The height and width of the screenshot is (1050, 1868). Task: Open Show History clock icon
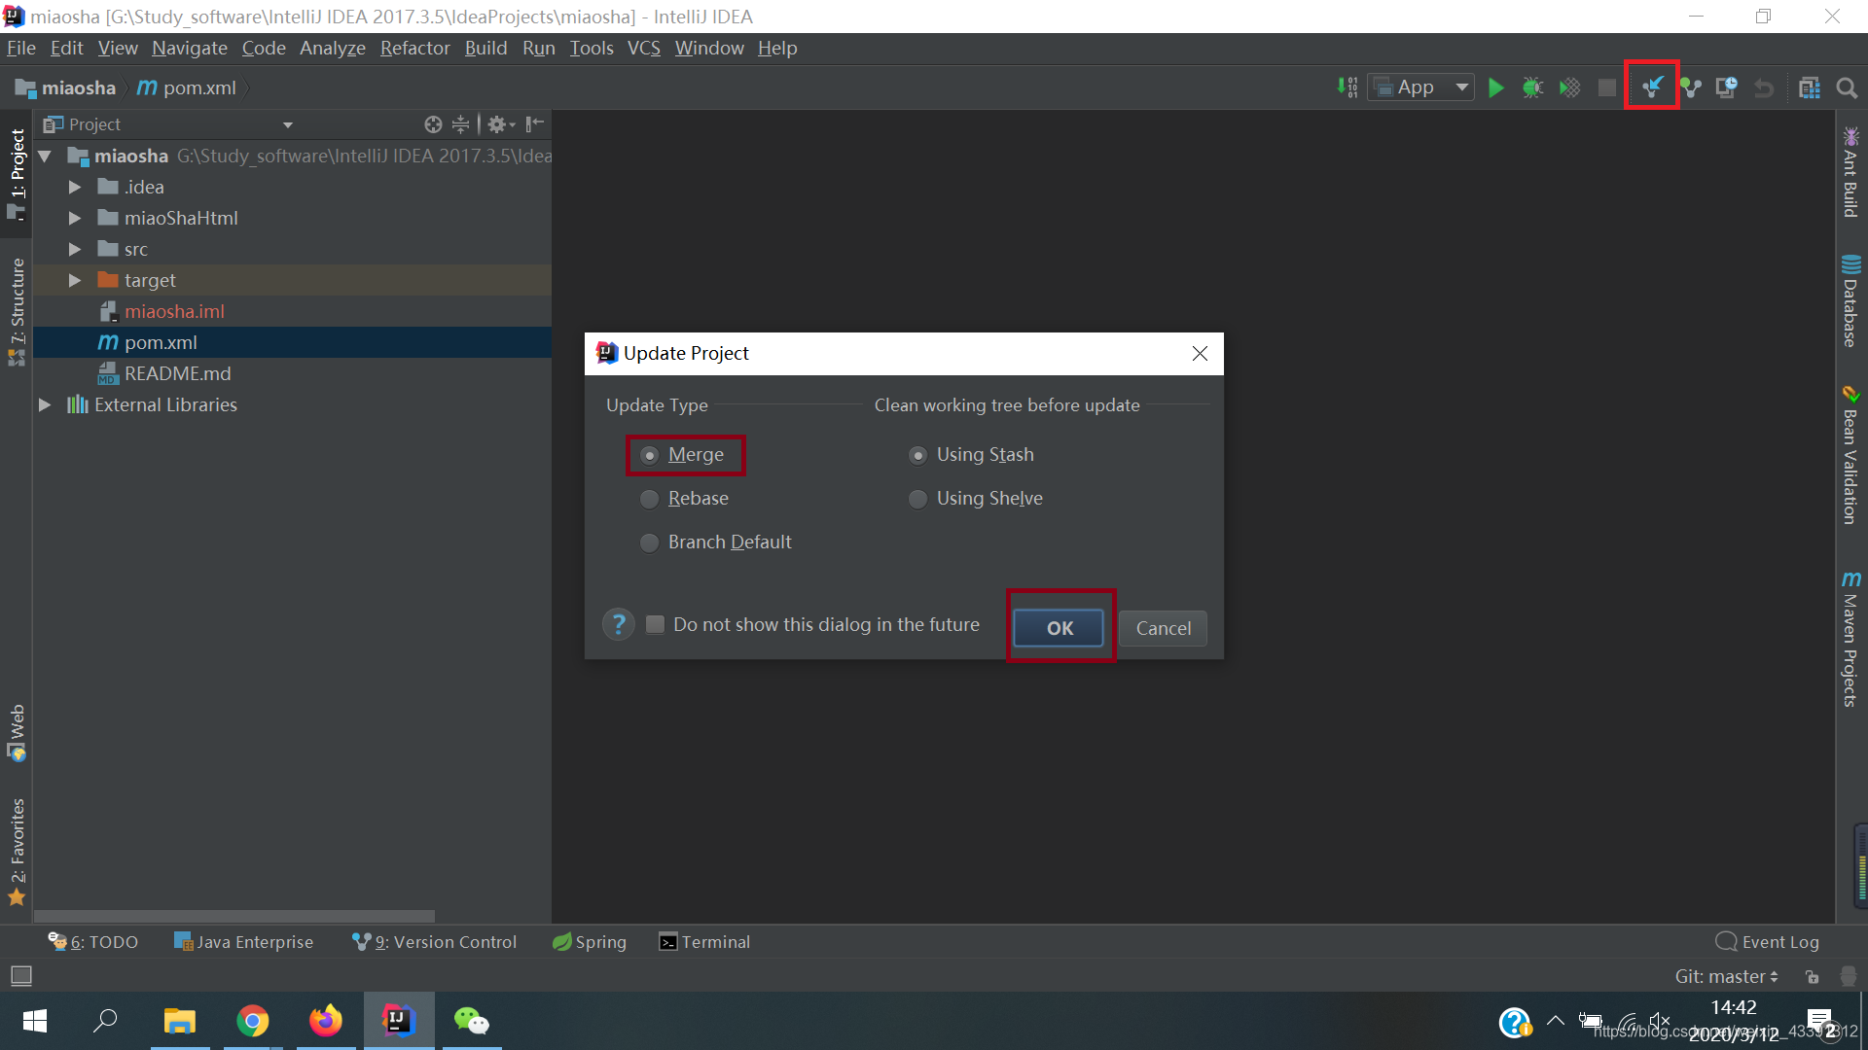click(1727, 87)
